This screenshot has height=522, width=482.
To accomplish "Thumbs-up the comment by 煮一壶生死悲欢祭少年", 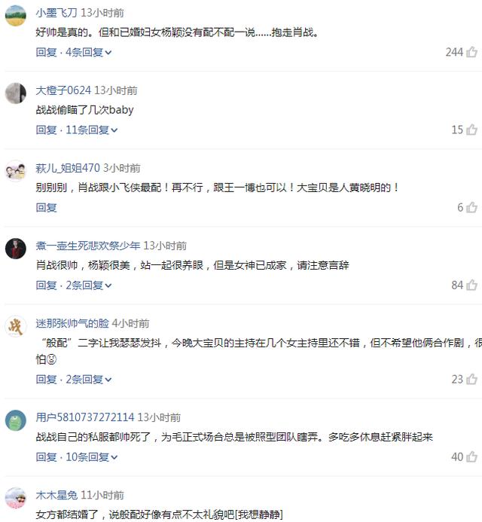I will point(471,285).
